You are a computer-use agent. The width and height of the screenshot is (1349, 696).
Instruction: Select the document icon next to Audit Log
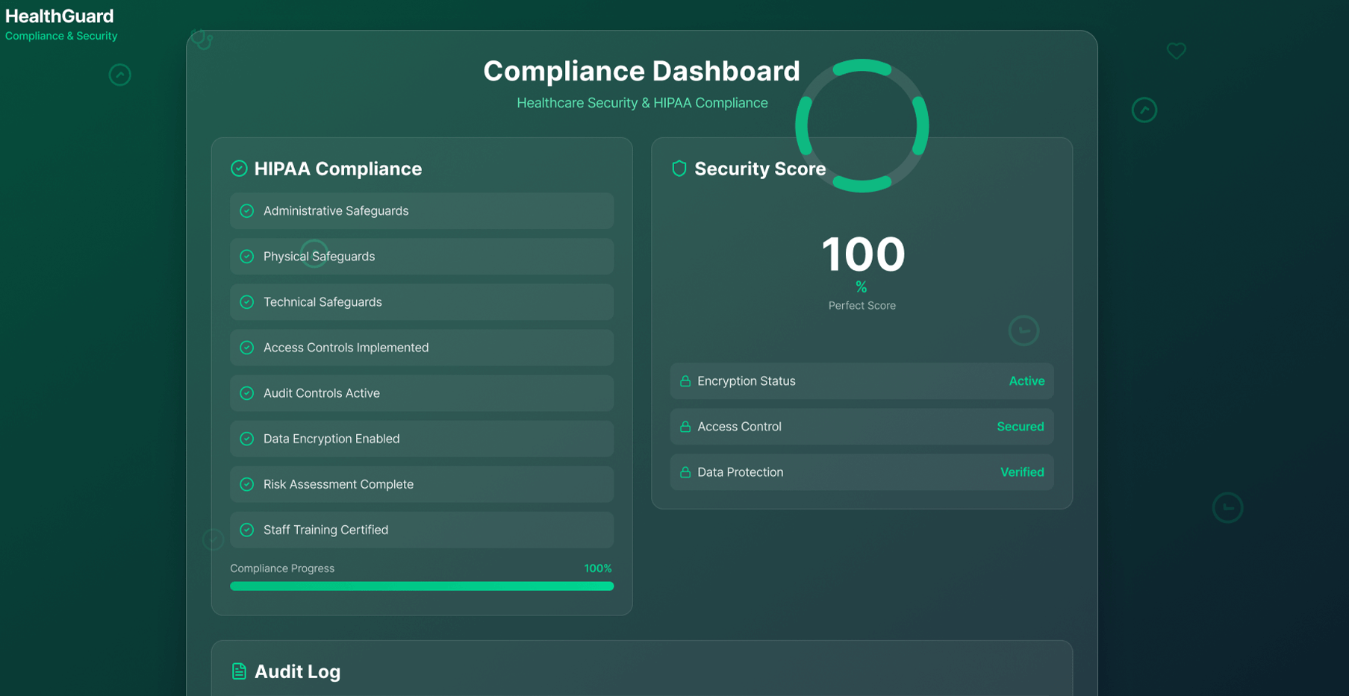point(239,671)
